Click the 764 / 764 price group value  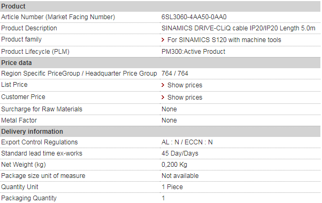[x=175, y=73]
